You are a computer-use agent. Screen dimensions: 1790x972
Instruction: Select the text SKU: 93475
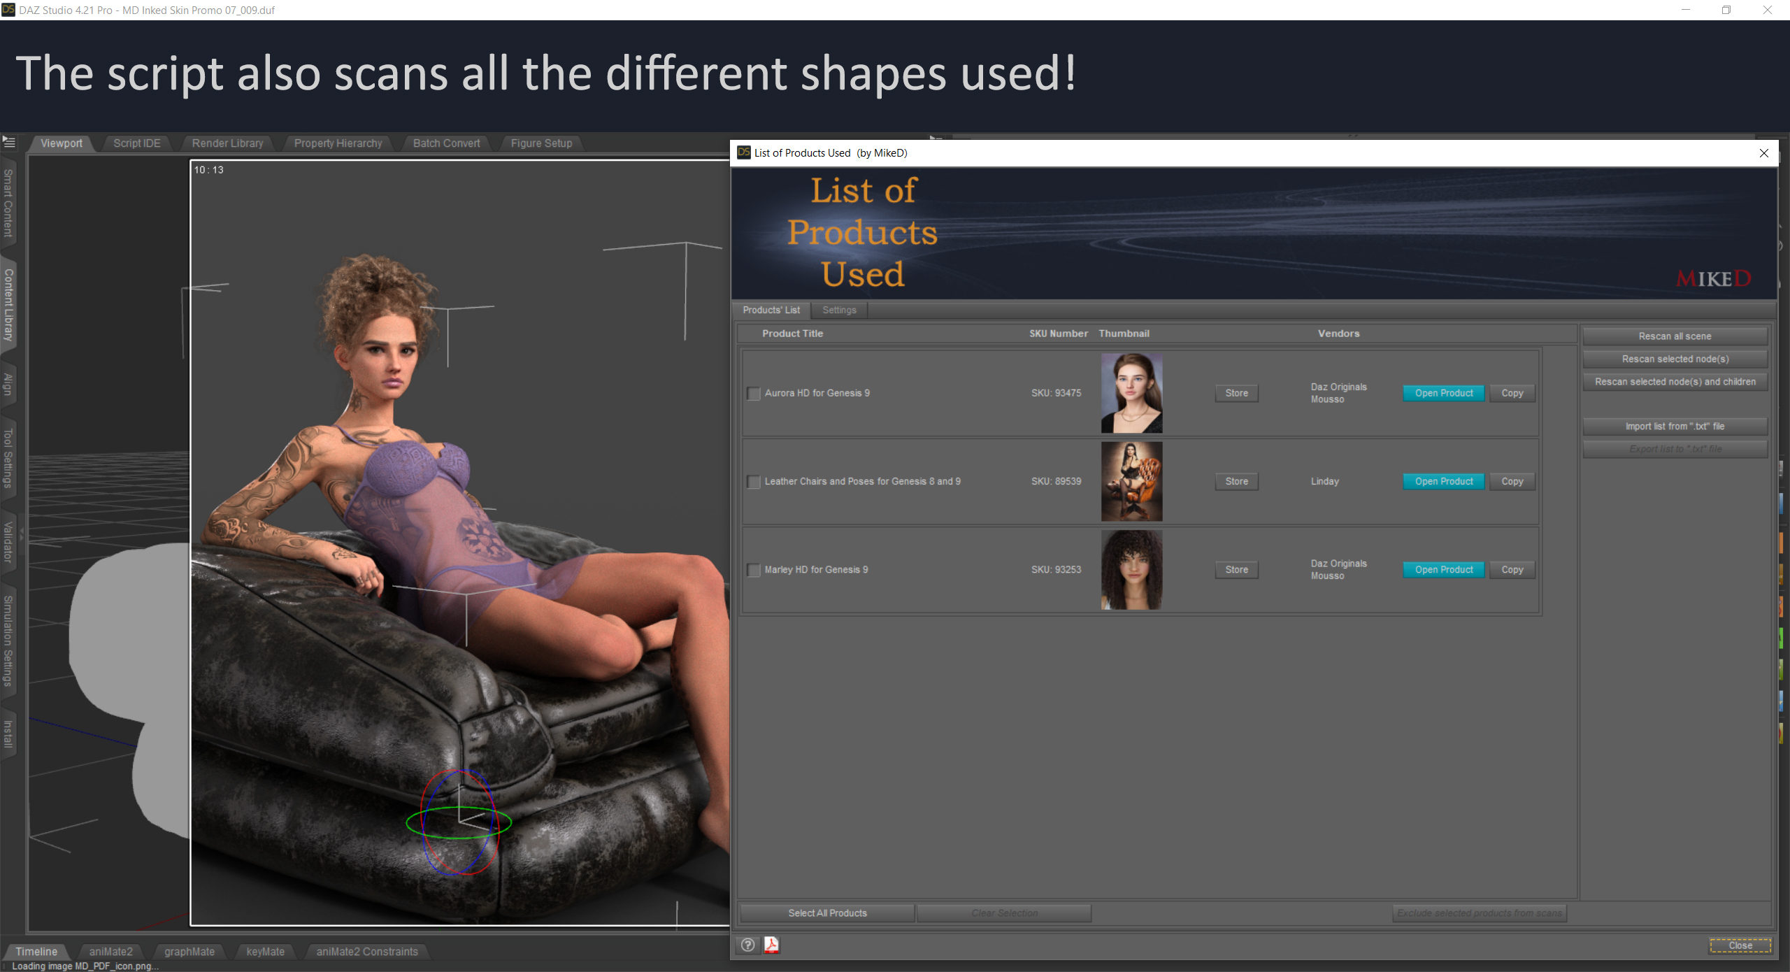(x=1056, y=393)
